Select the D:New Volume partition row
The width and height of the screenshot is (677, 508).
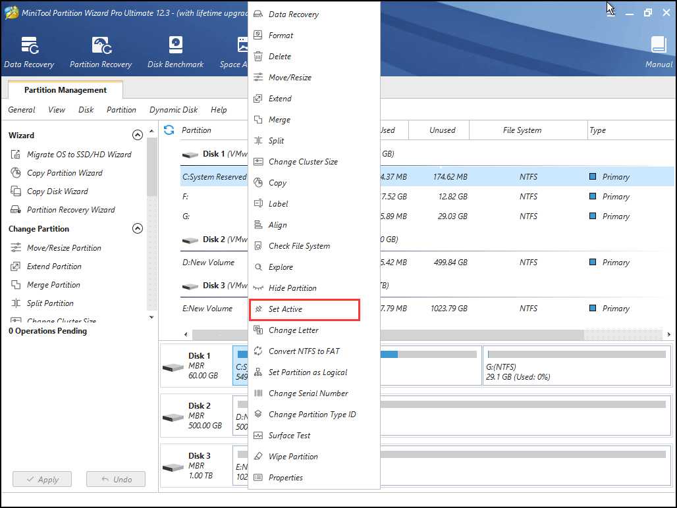[x=427, y=262]
